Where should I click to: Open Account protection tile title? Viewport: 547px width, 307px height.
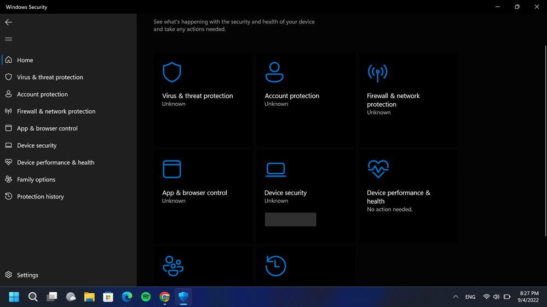click(292, 96)
